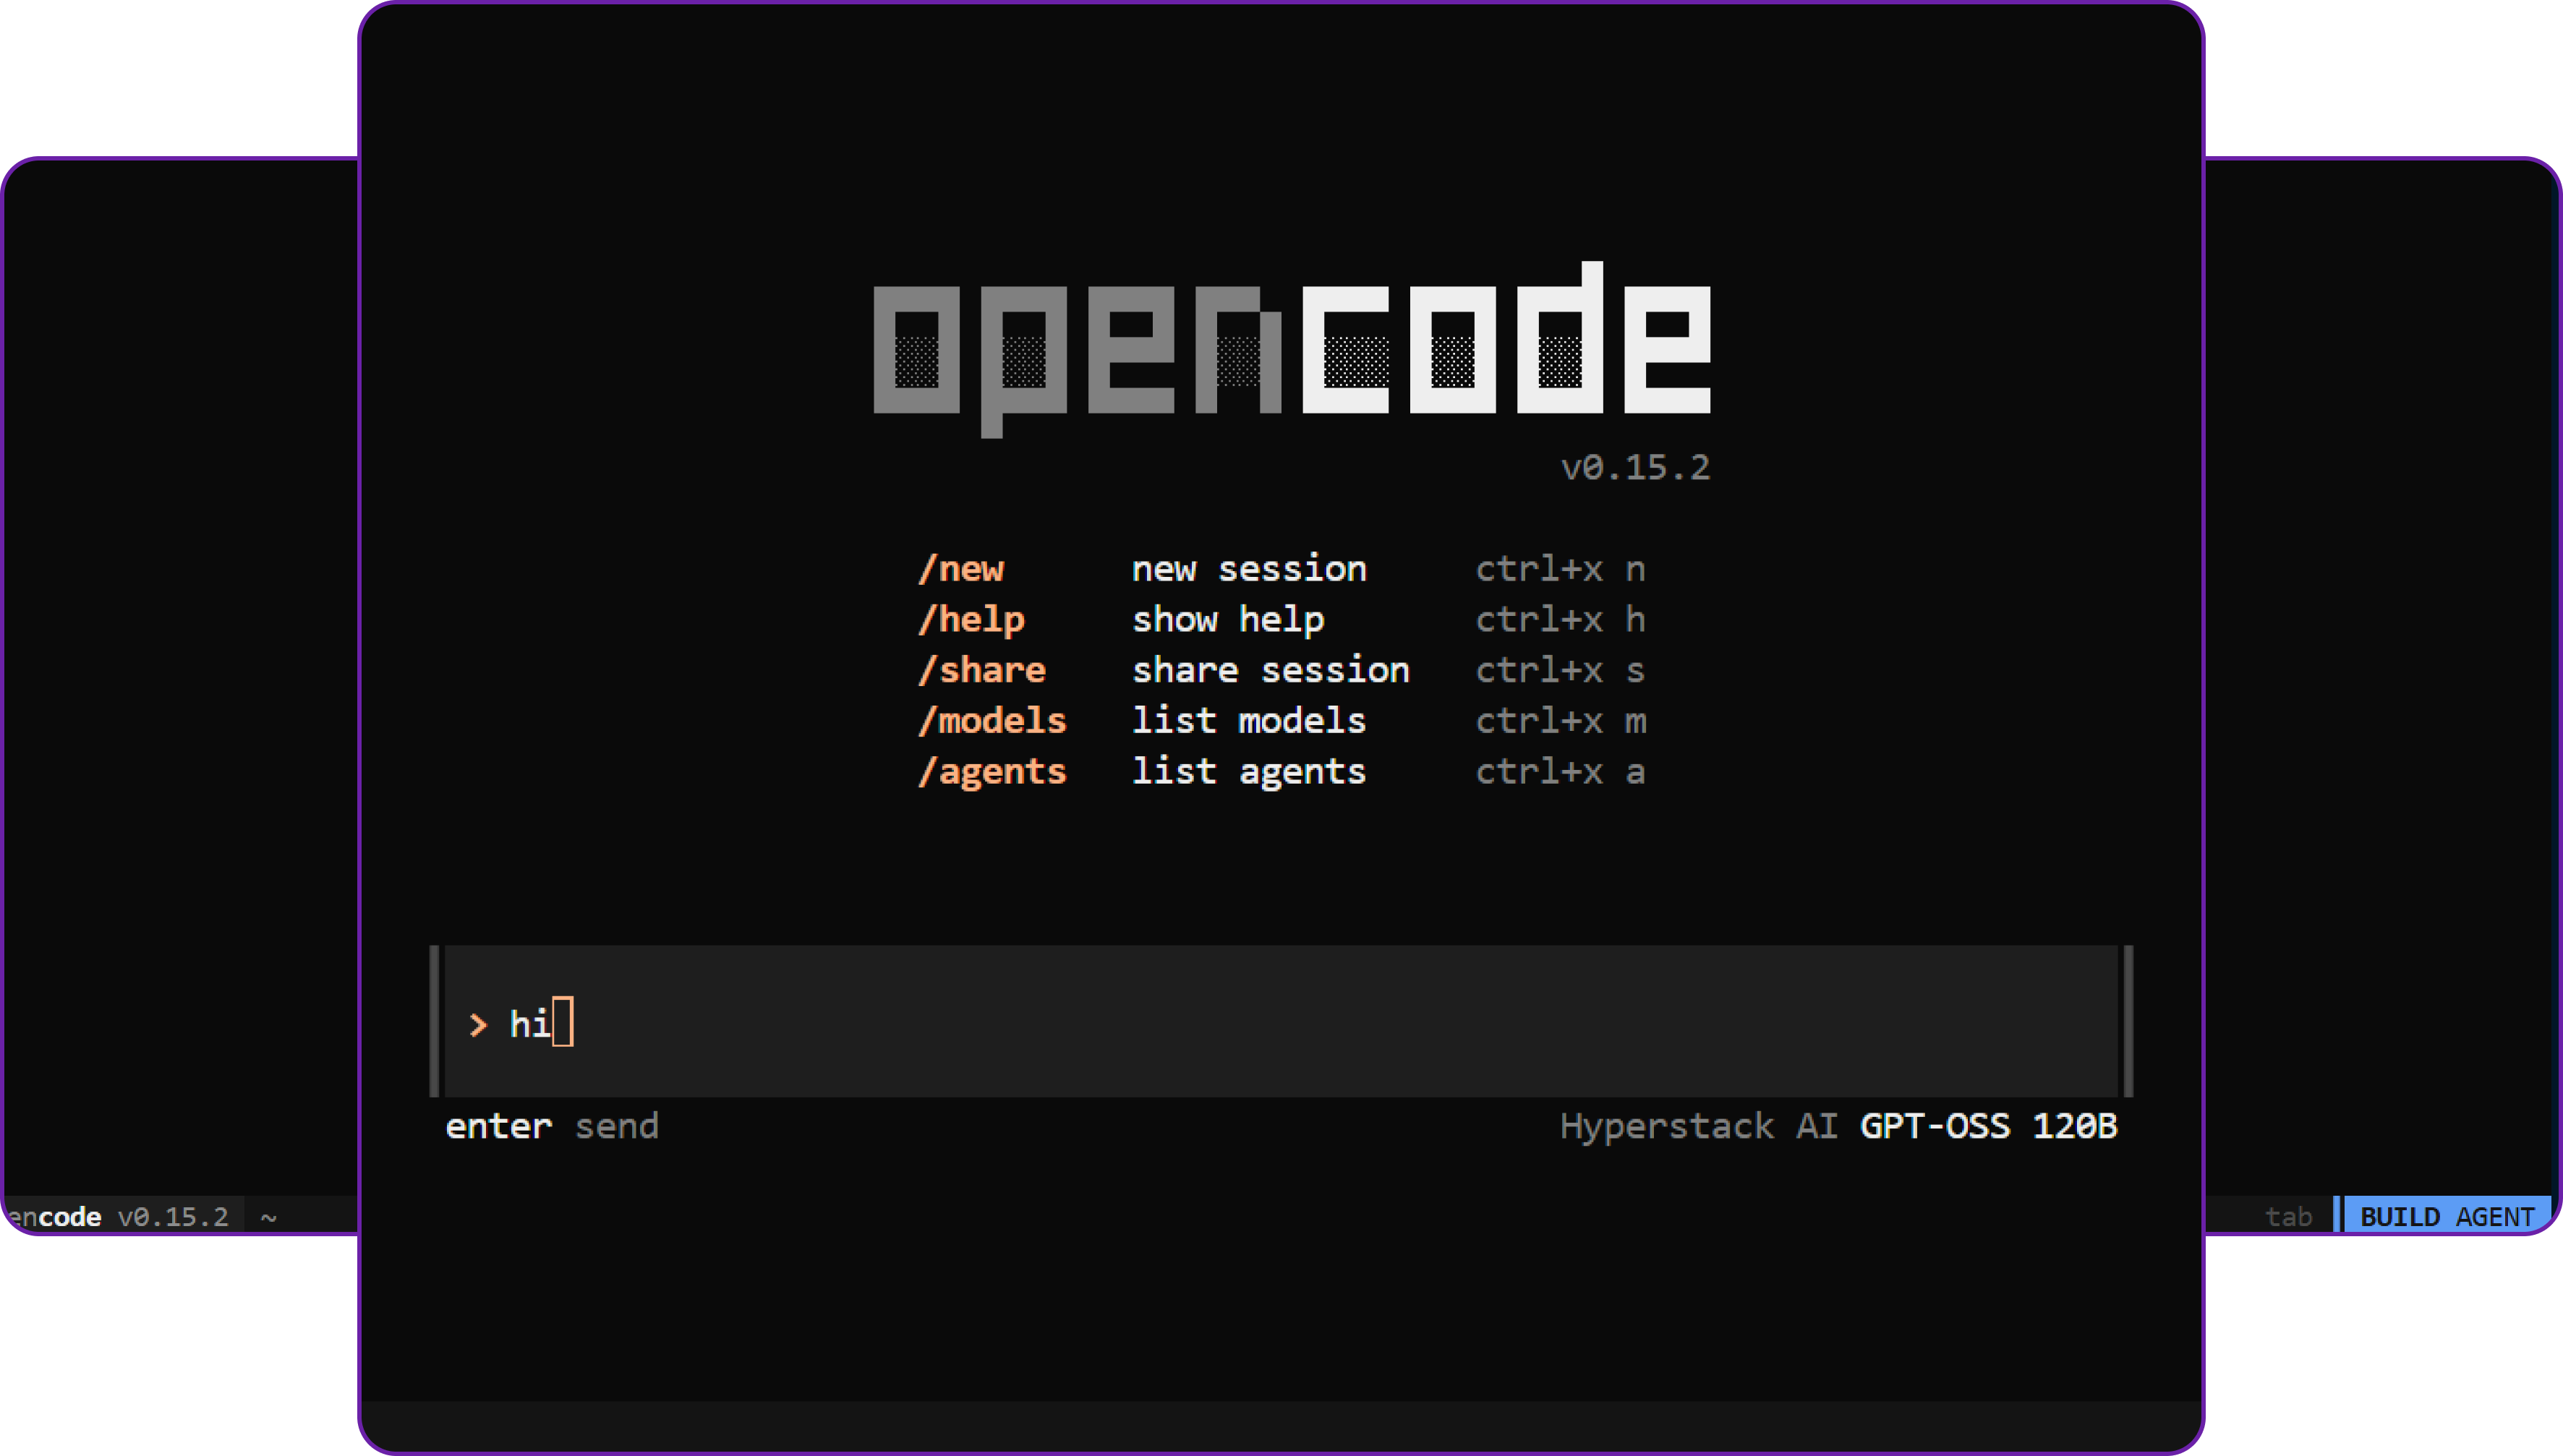Click the home directory tilde in status bar

[x=268, y=1216]
